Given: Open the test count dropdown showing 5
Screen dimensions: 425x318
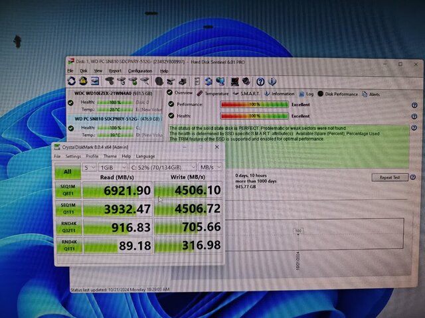Looking at the screenshot, I should 89,167.
